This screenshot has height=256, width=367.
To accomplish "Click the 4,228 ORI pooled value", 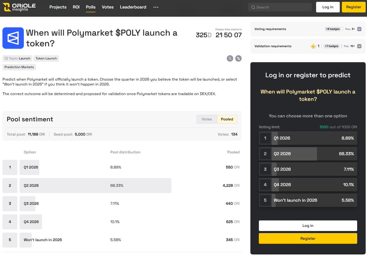I will coord(231,186).
